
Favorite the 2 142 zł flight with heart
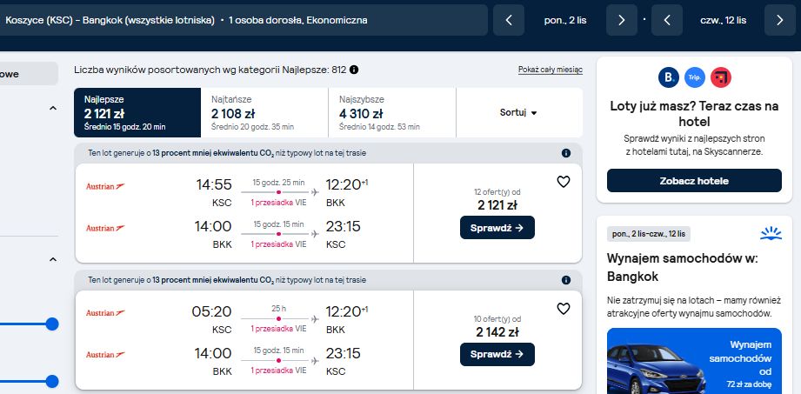(x=563, y=309)
